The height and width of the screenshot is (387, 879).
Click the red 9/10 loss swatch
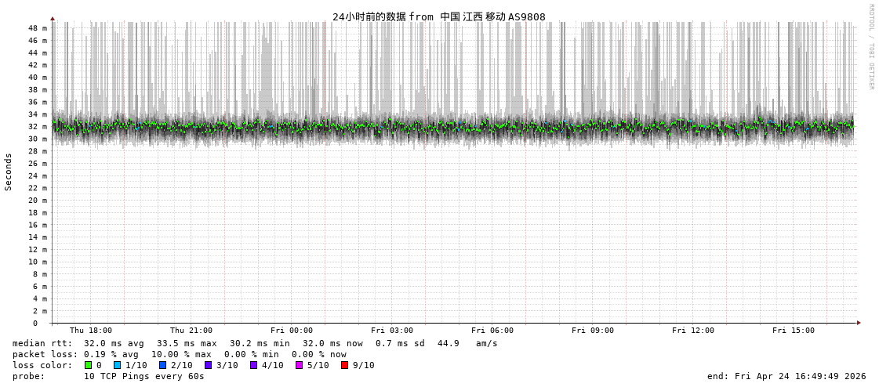tap(345, 365)
